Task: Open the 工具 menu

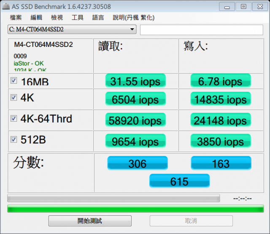Action: [x=78, y=17]
